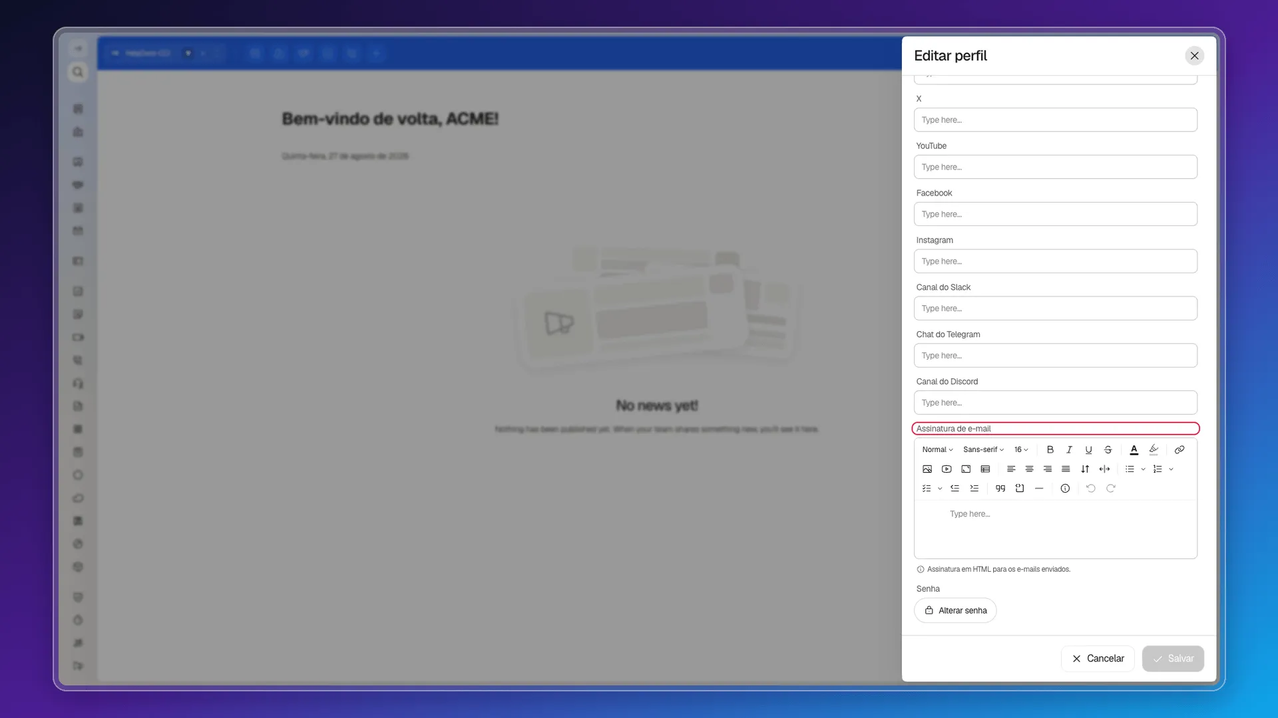Click the embed/iframe insert icon
Image resolution: width=1278 pixels, height=718 pixels.
(966, 469)
